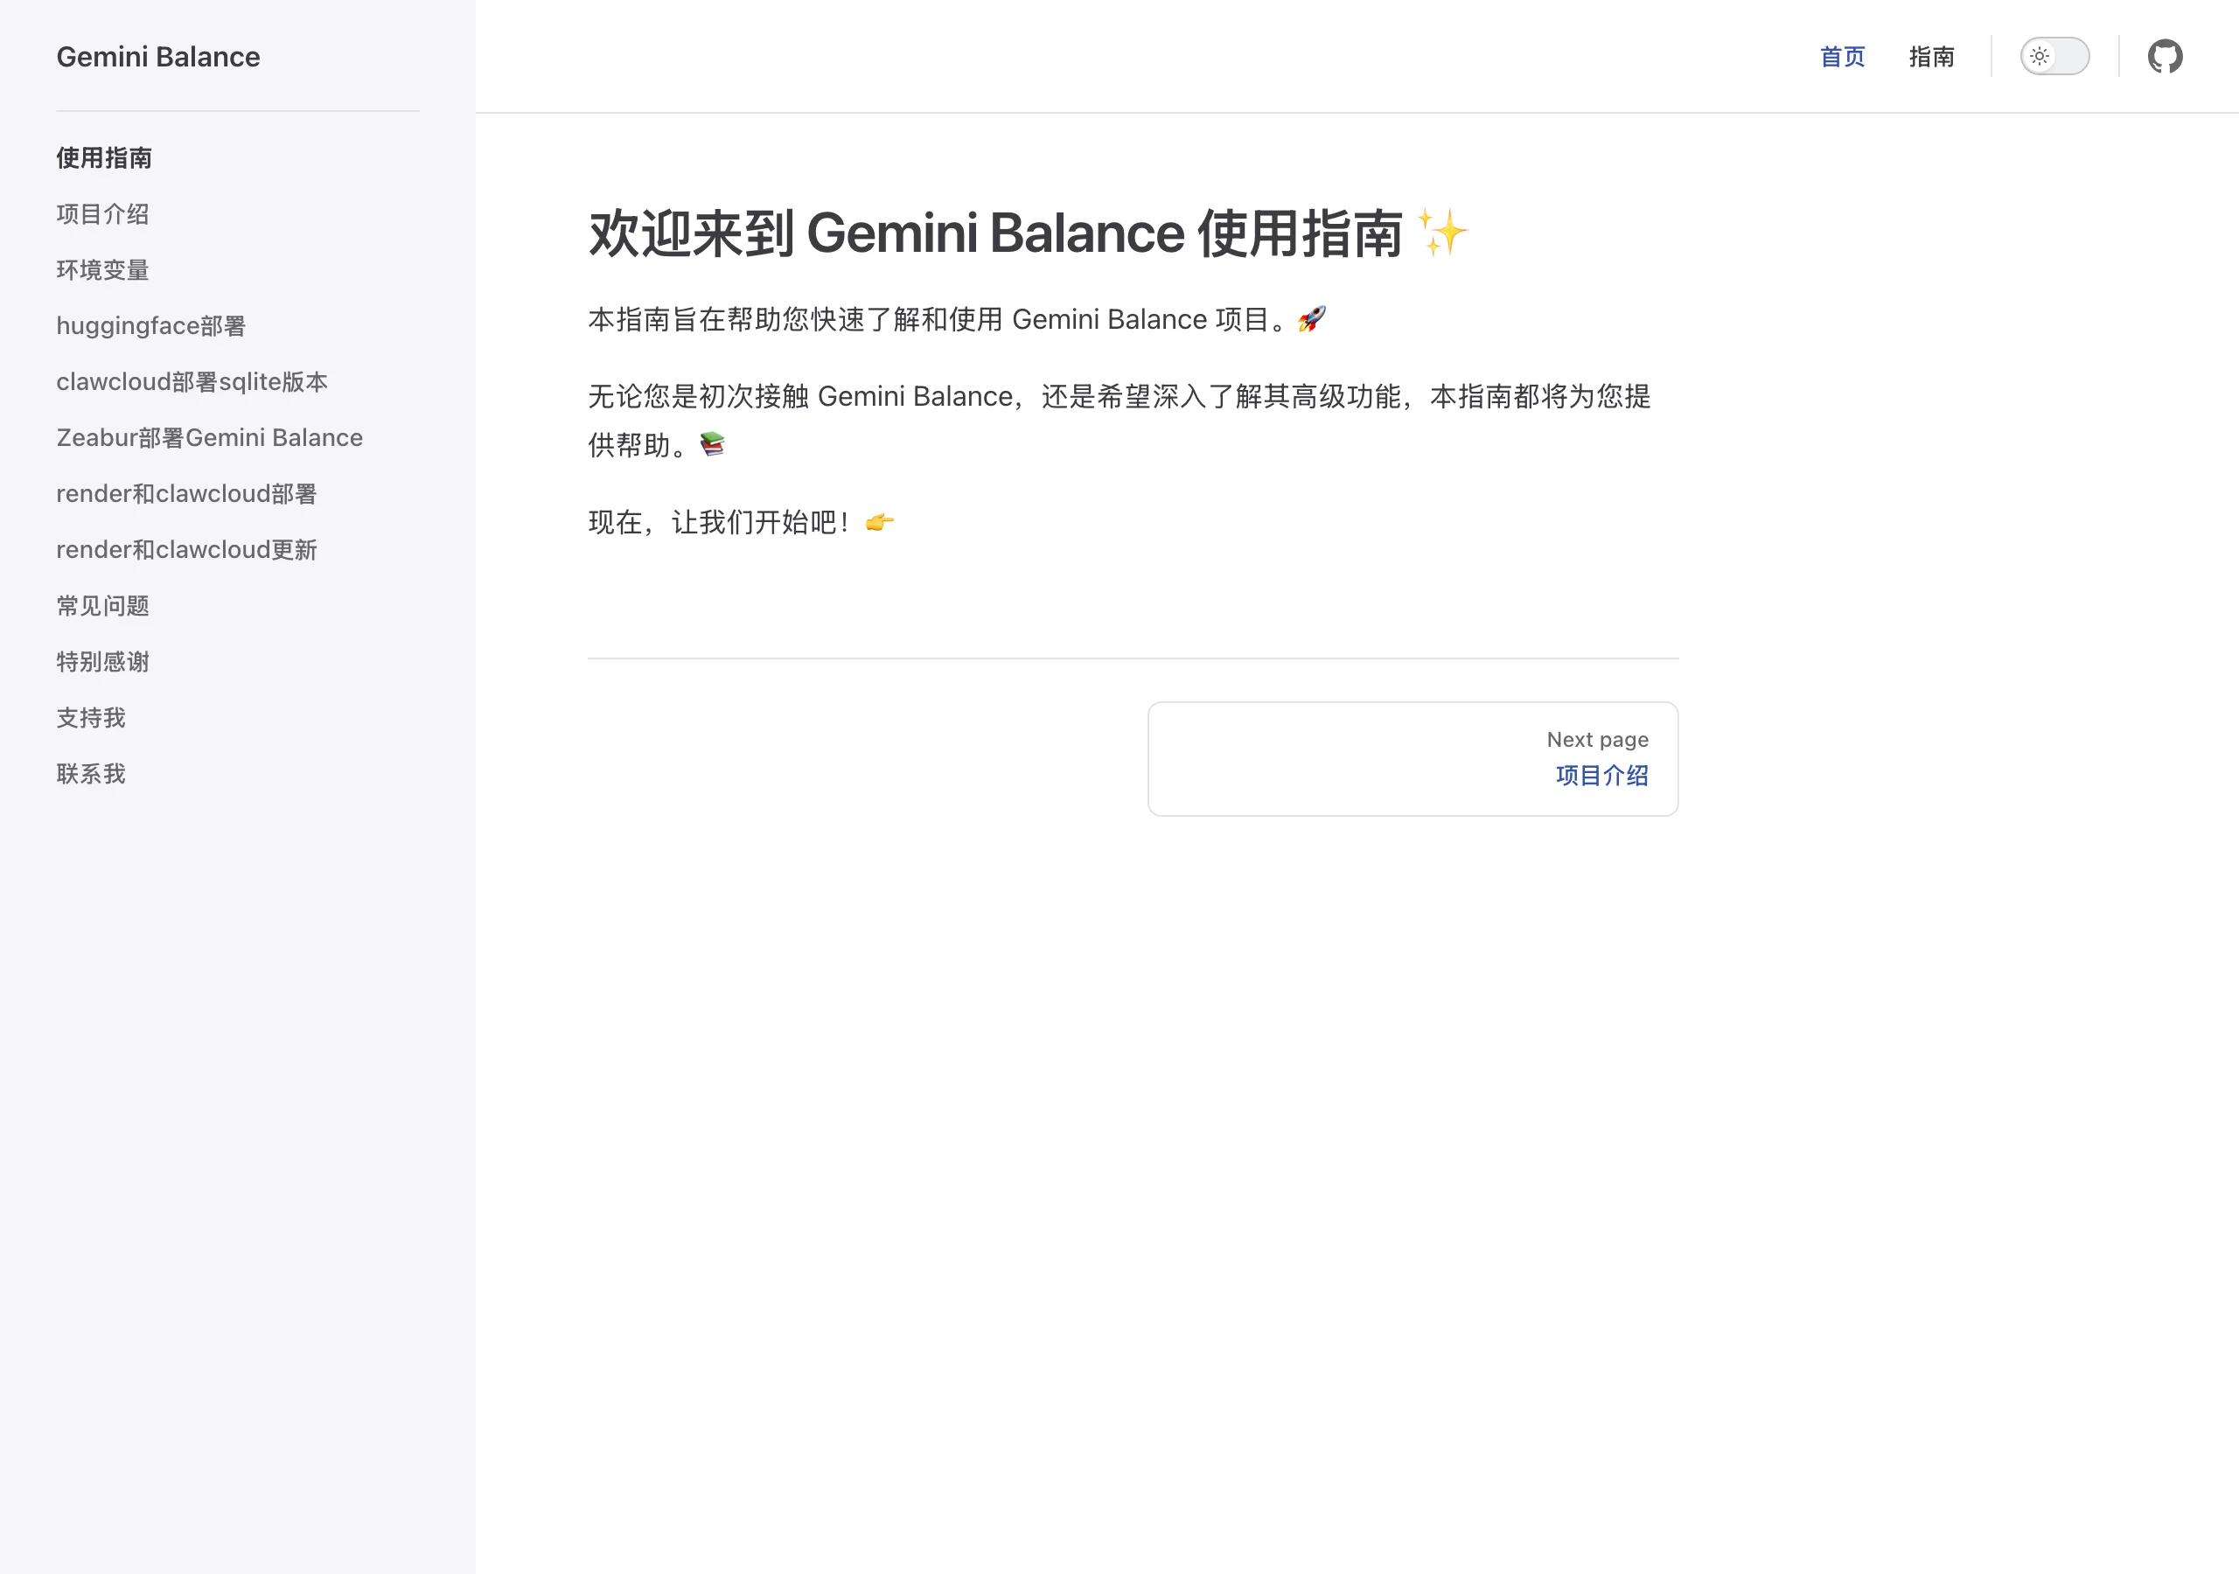
Task: Click the Gemini Balance site title
Action: pyautogui.click(x=158, y=57)
